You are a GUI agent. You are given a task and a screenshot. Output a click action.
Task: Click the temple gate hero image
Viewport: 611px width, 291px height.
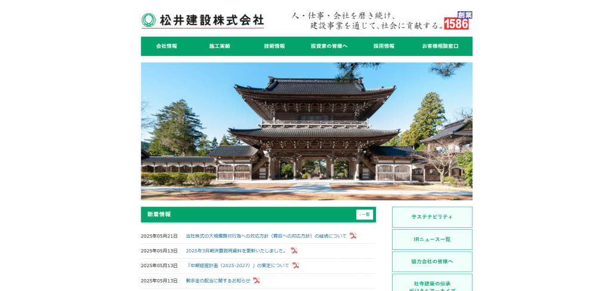click(x=307, y=131)
